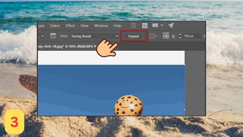Open the partially visible Type menu
This screenshot has height=137, width=243.
tap(41, 26)
